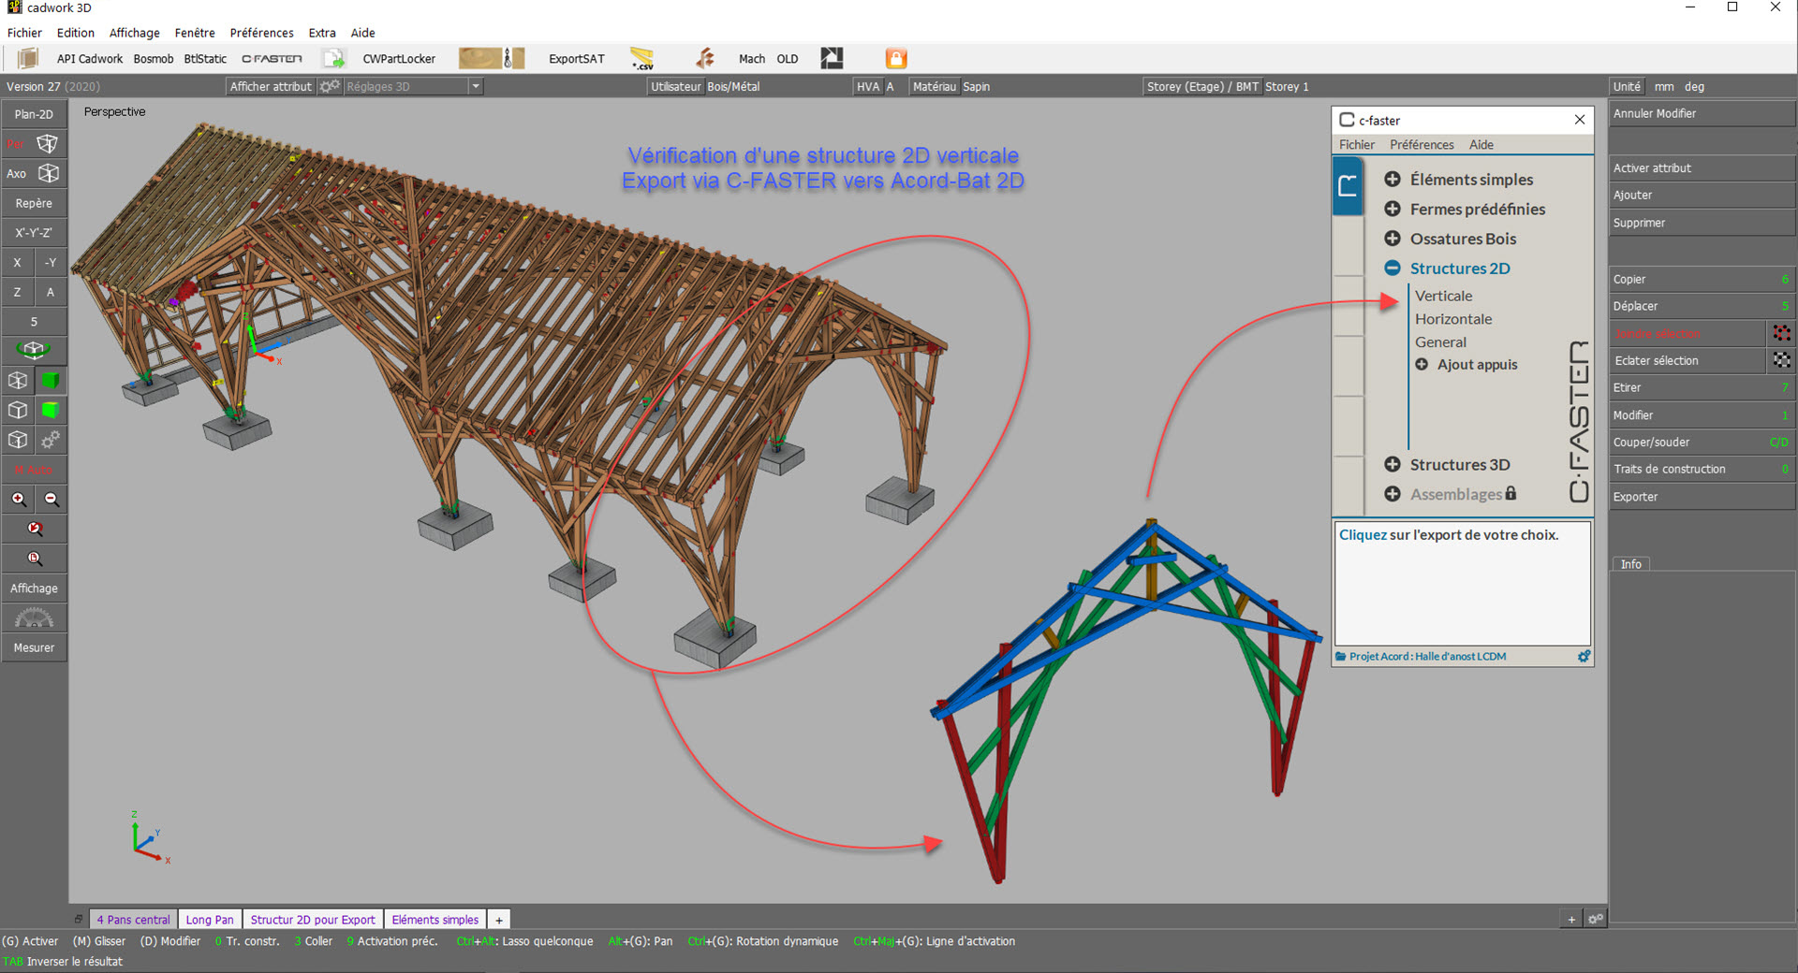Click the wooden pieces plugin icon
This screenshot has height=973, width=1798.
click(704, 58)
